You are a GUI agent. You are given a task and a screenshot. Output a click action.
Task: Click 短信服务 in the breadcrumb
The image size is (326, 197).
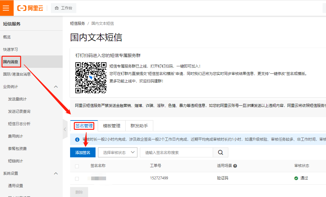tap(77, 24)
